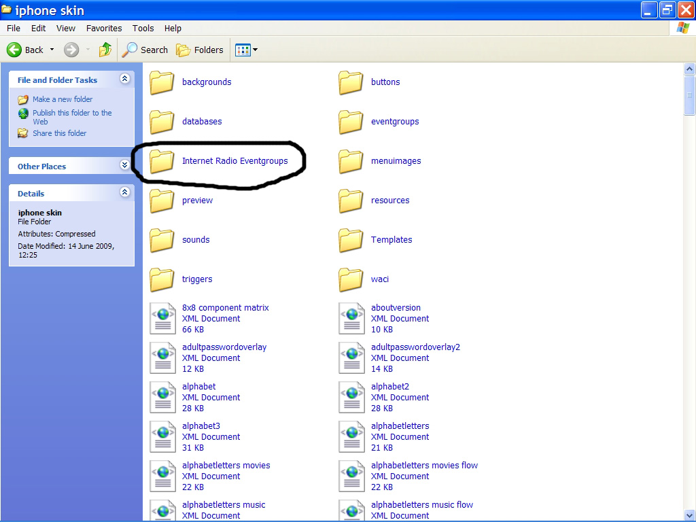This screenshot has width=696, height=522.
Task: Open the Favorites menu
Action: point(104,28)
